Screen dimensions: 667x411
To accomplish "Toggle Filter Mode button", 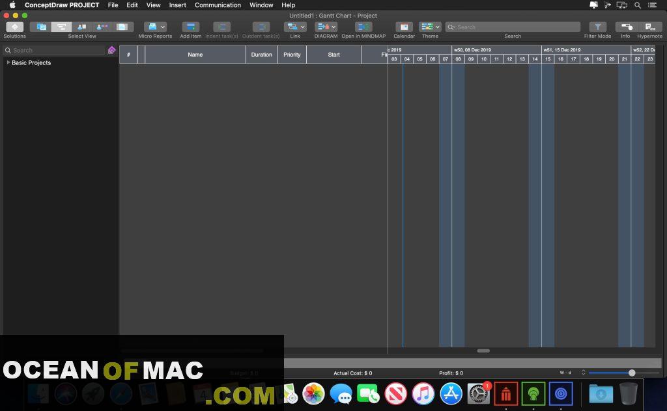I will click(598, 27).
